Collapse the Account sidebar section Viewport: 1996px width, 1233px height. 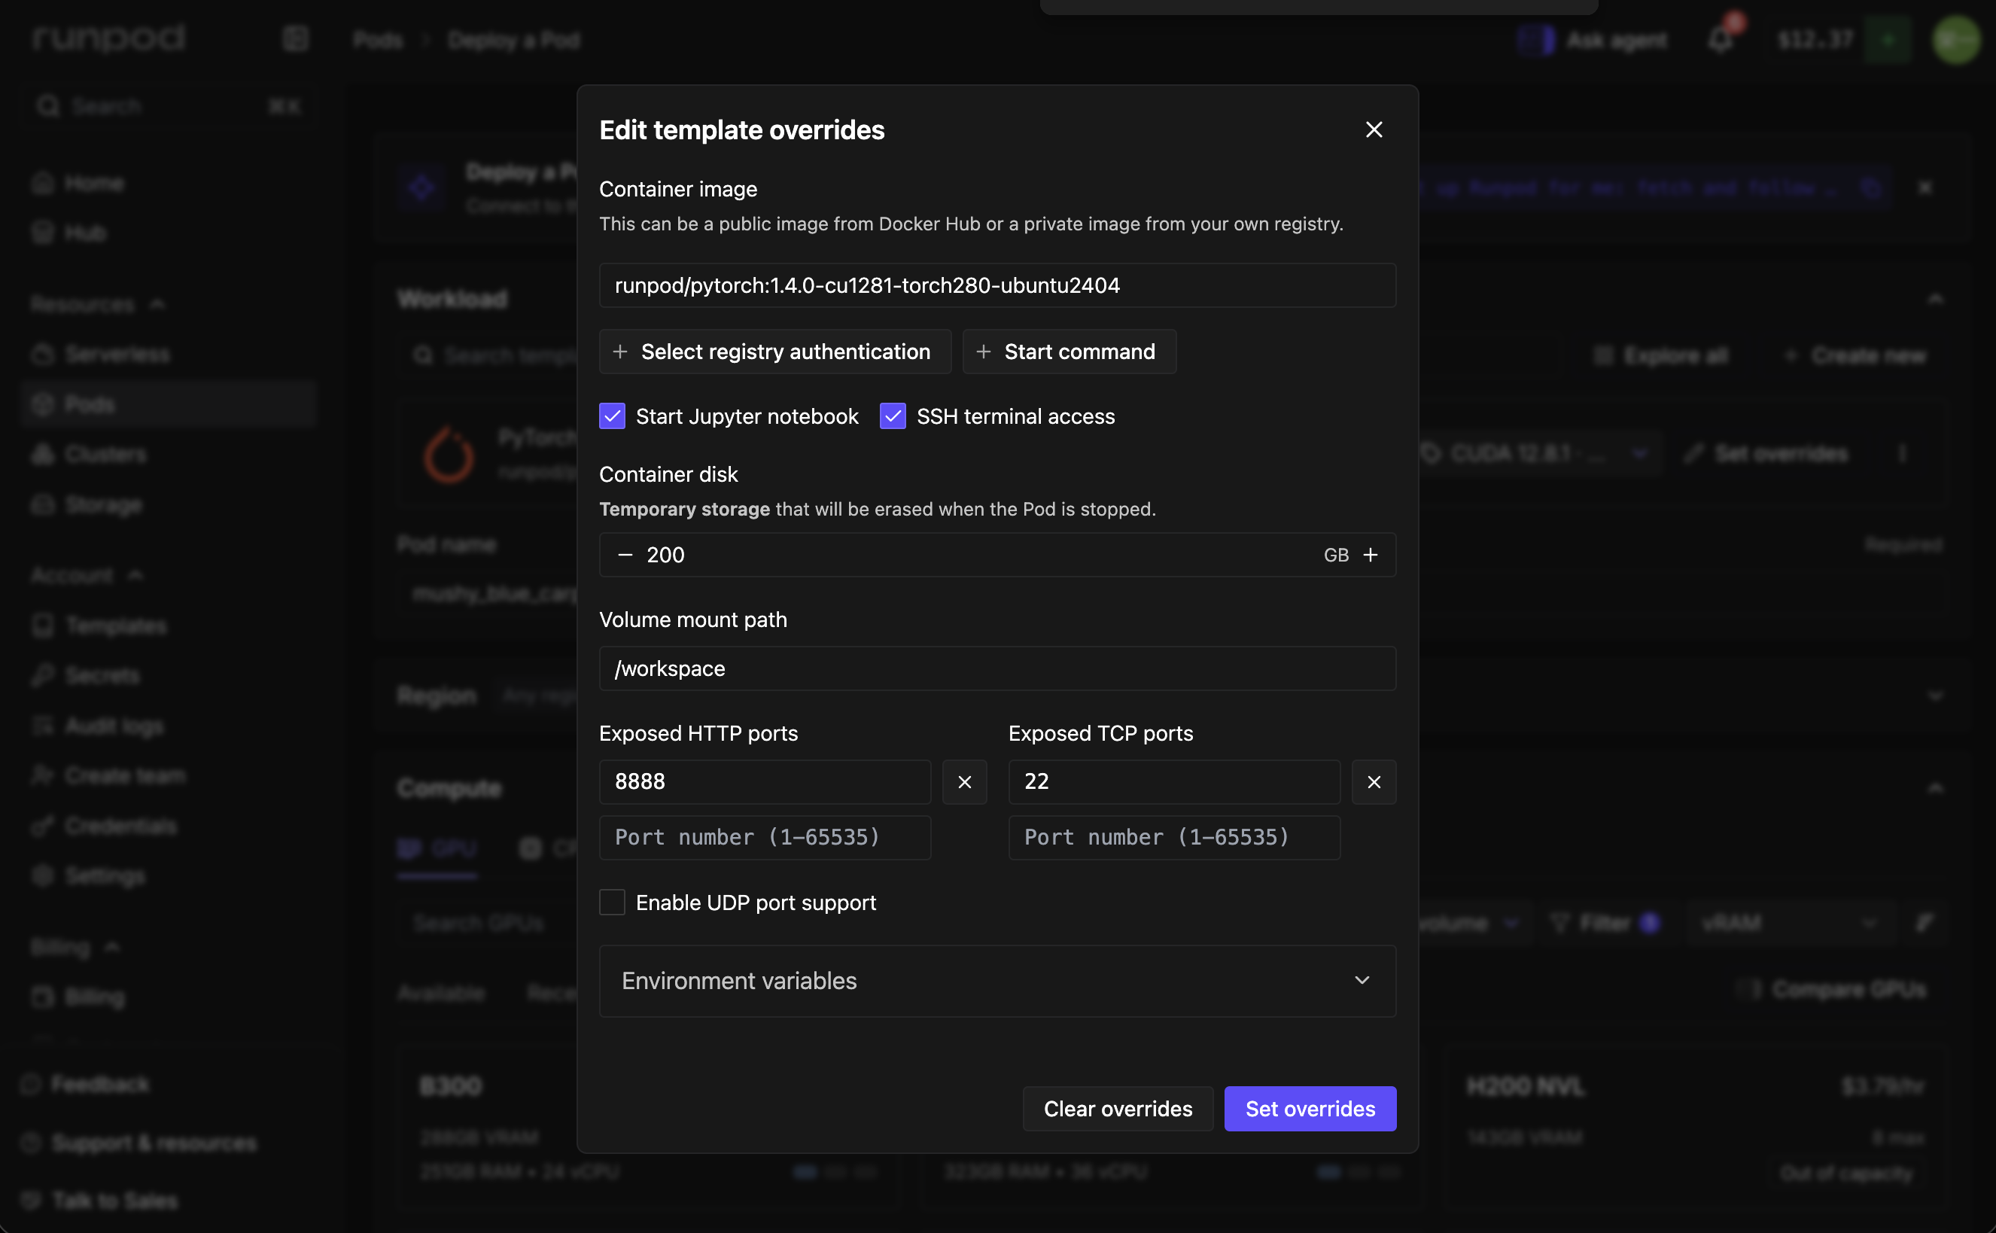pos(87,575)
